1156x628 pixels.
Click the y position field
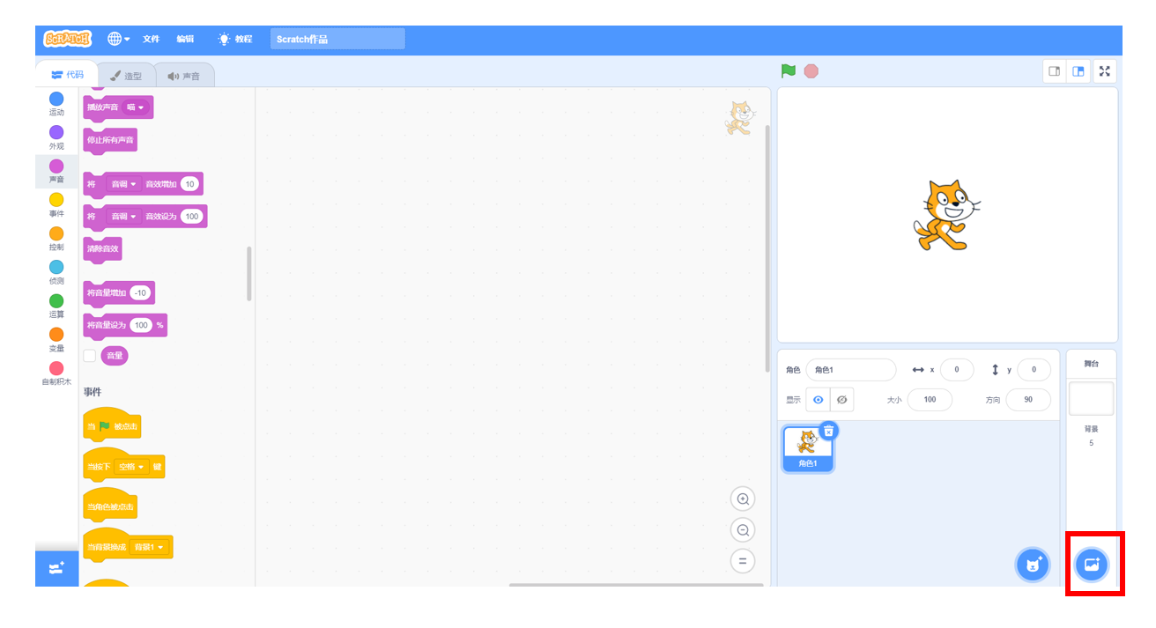click(x=1034, y=370)
